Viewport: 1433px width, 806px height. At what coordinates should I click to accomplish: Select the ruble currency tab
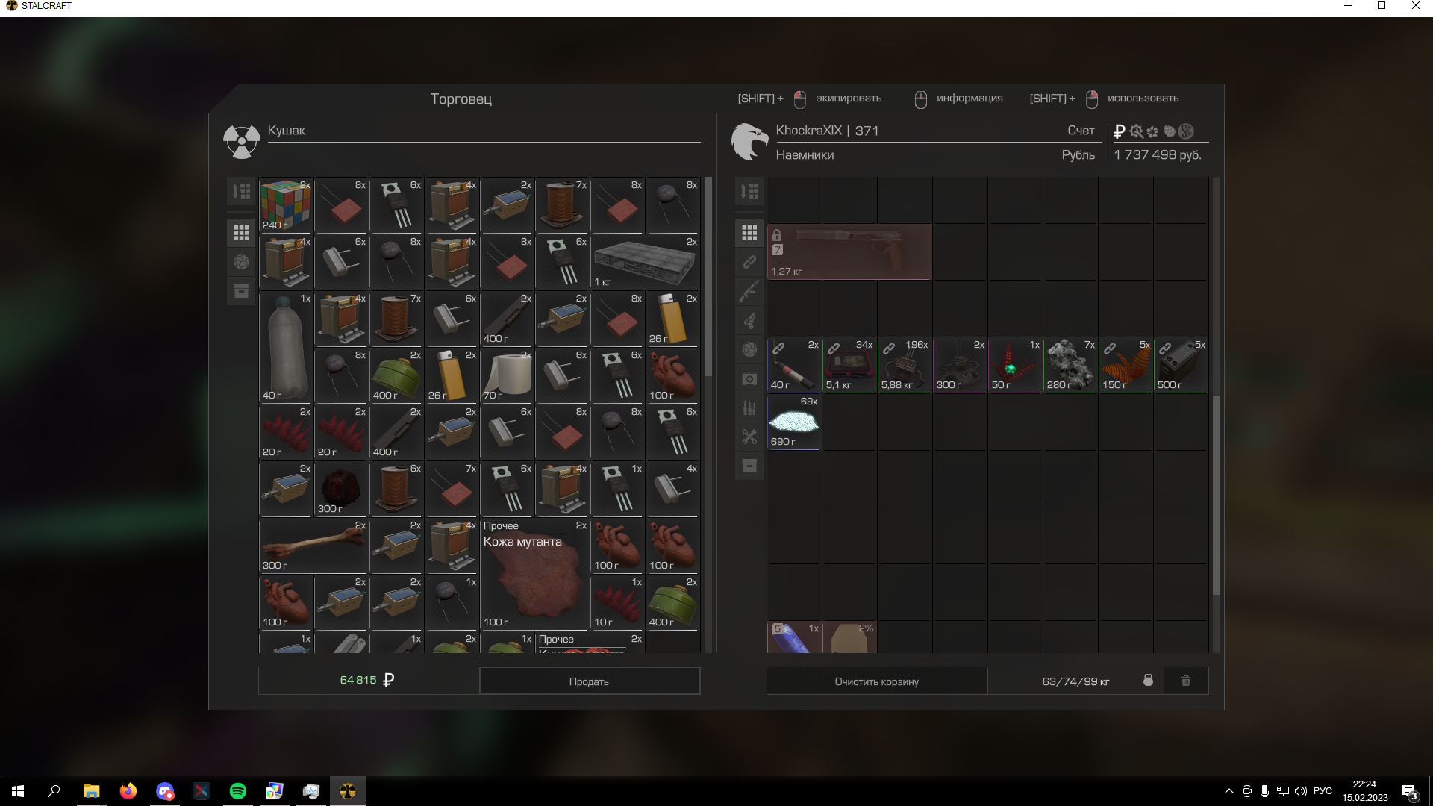coord(1119,131)
